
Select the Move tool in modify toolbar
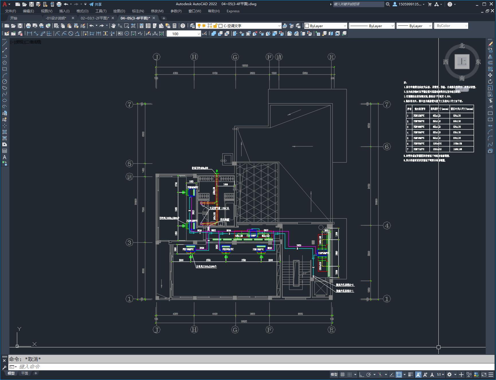coord(490,75)
